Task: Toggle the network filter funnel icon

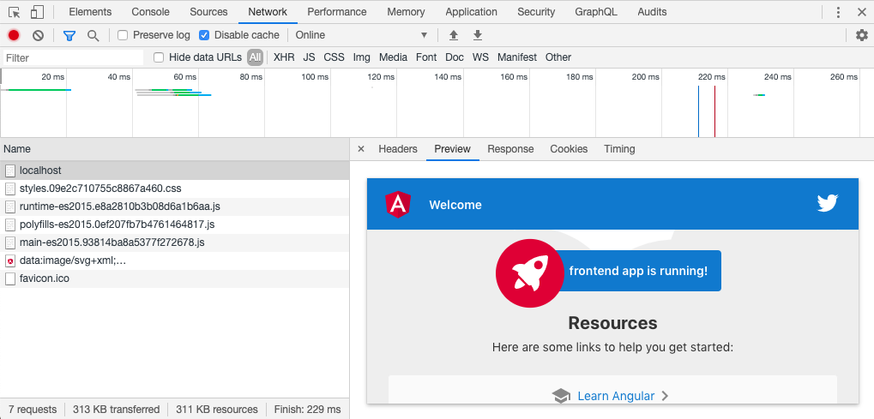Action: [x=69, y=35]
